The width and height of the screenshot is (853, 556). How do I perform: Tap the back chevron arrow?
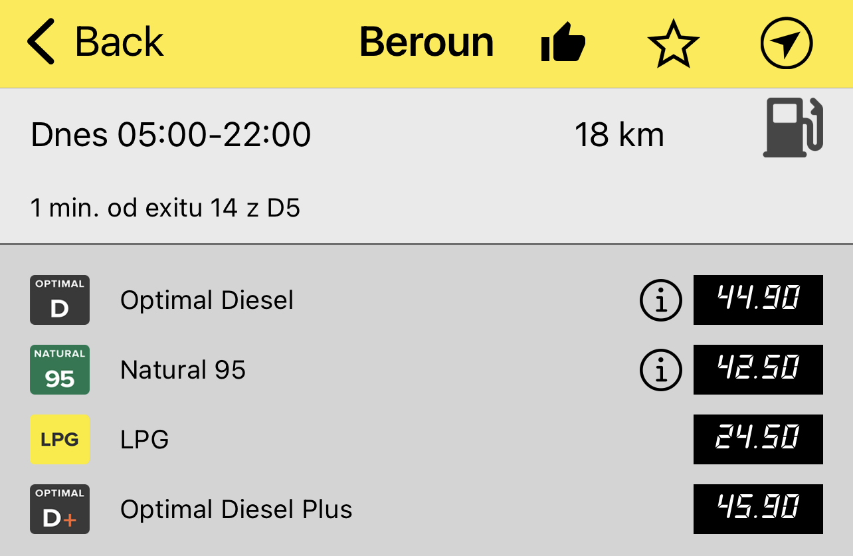pos(41,43)
